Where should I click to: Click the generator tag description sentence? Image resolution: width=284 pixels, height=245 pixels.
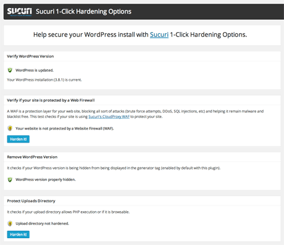(114, 168)
